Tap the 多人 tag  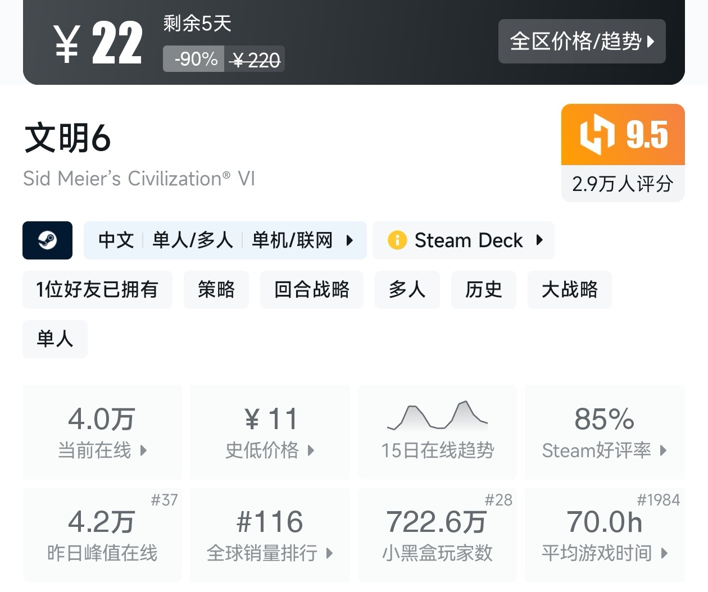tap(407, 290)
